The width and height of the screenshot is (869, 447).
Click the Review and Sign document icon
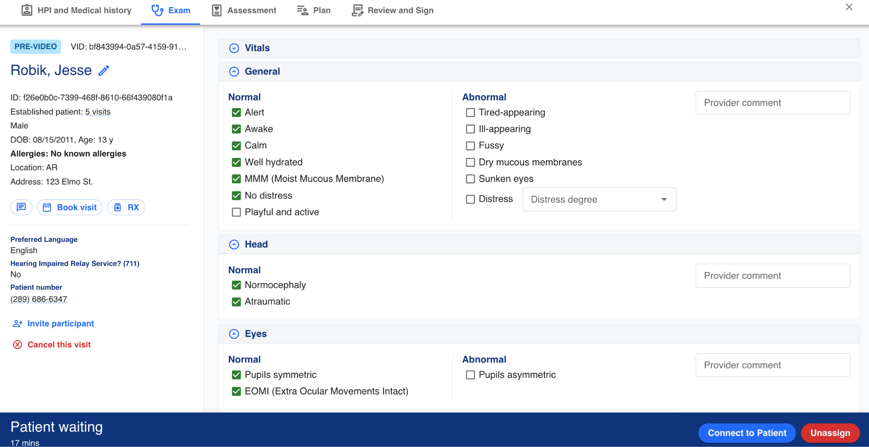coord(357,10)
